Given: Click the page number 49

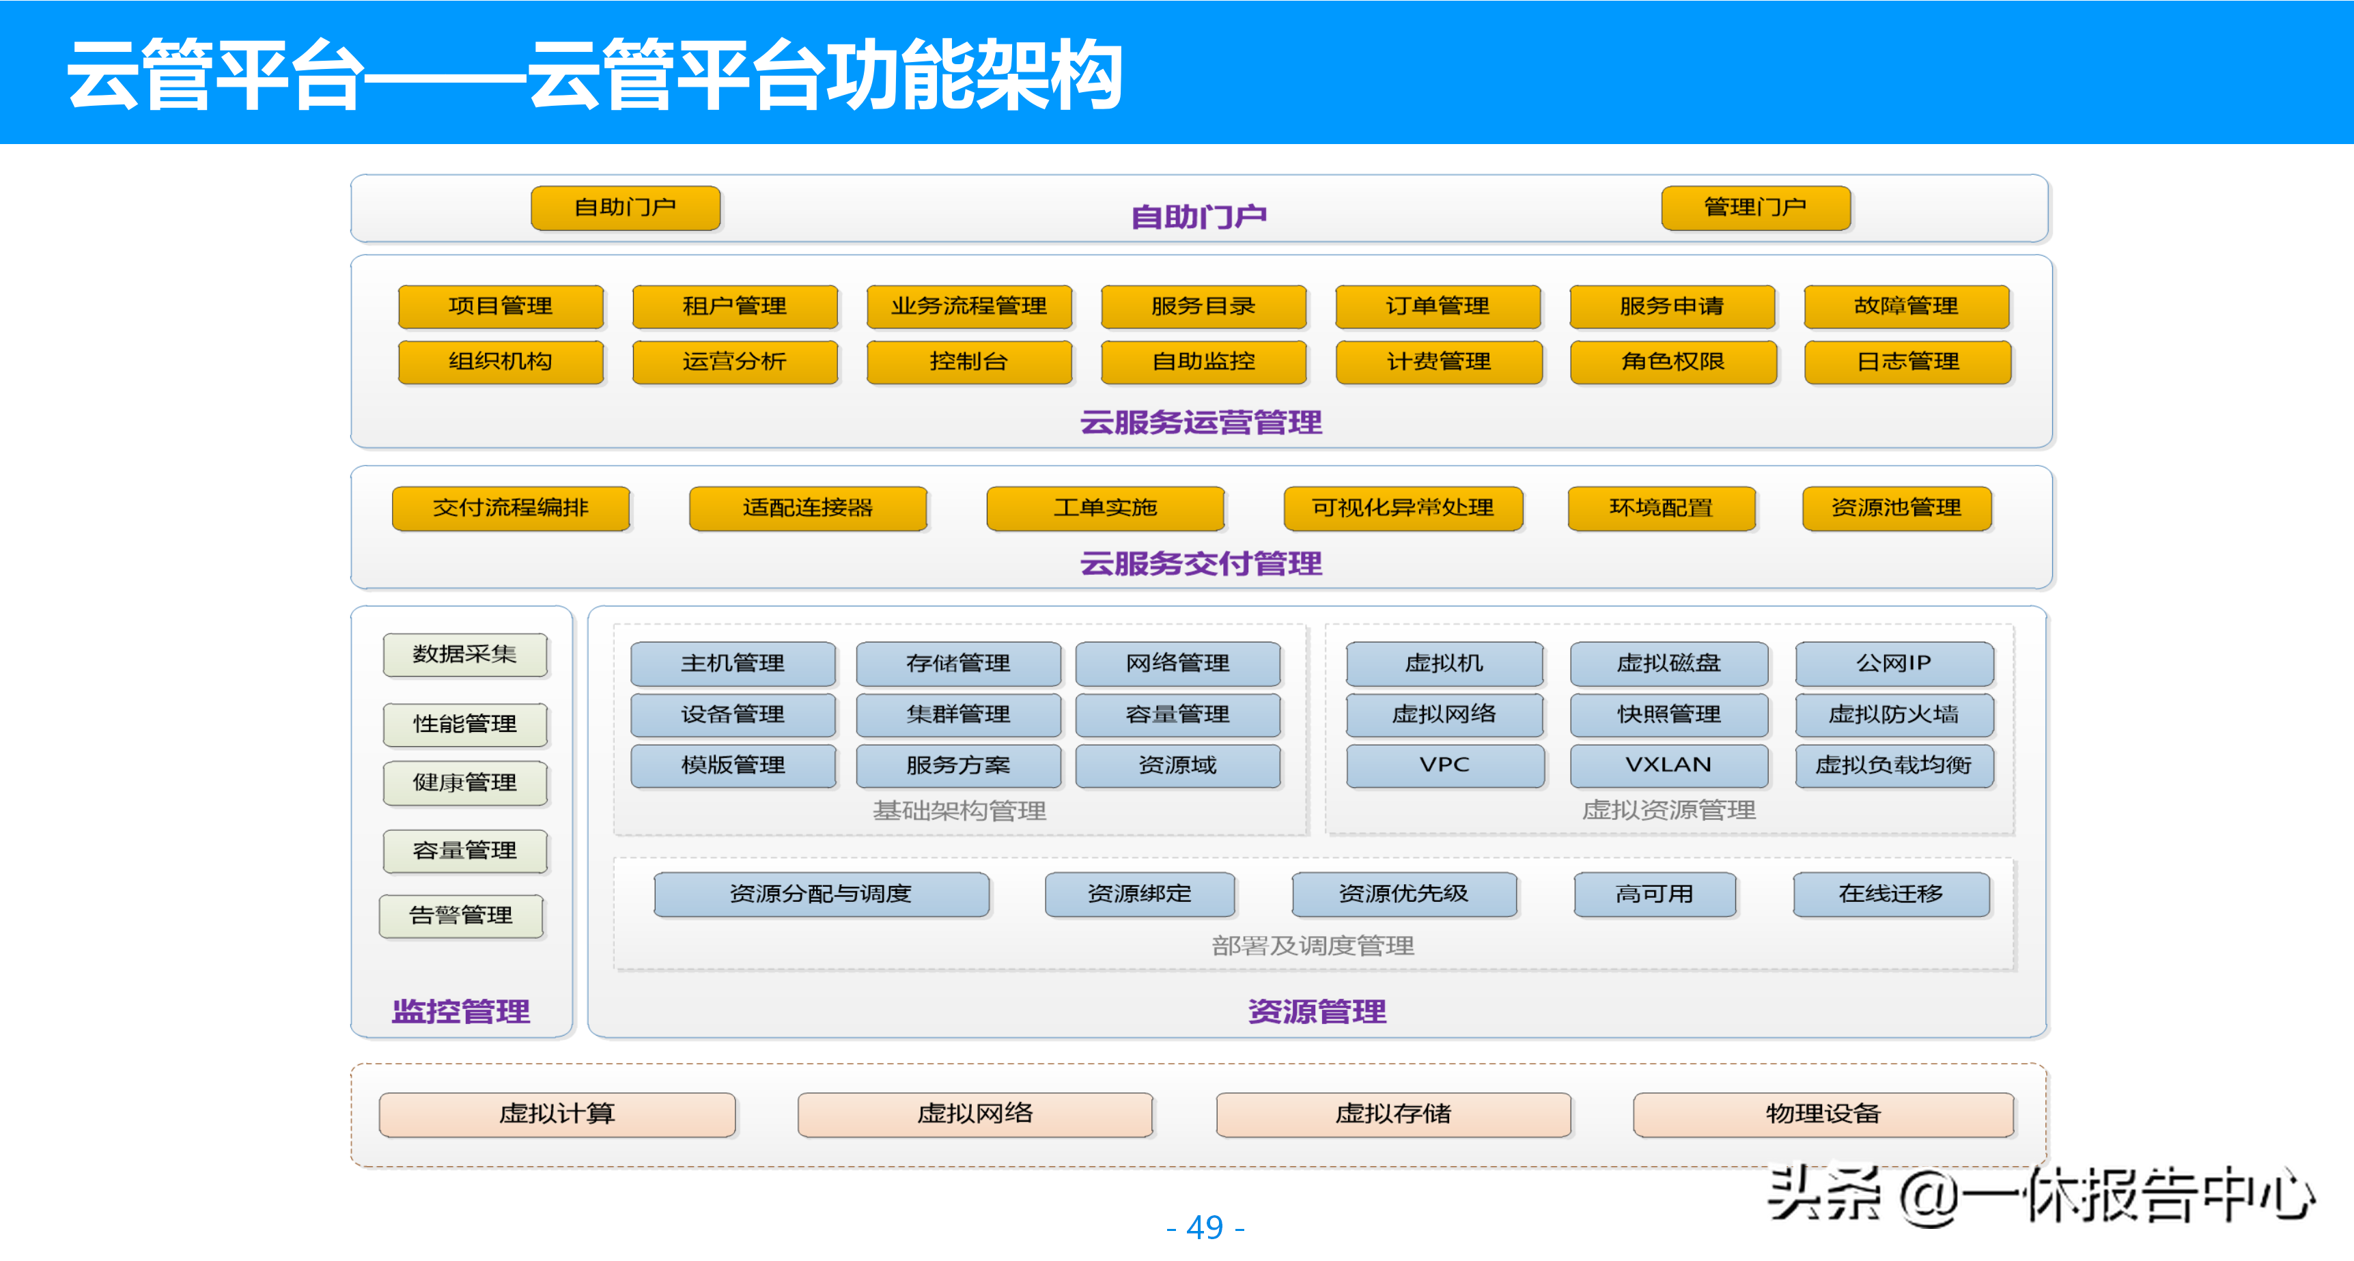Looking at the screenshot, I should point(1205,1227).
